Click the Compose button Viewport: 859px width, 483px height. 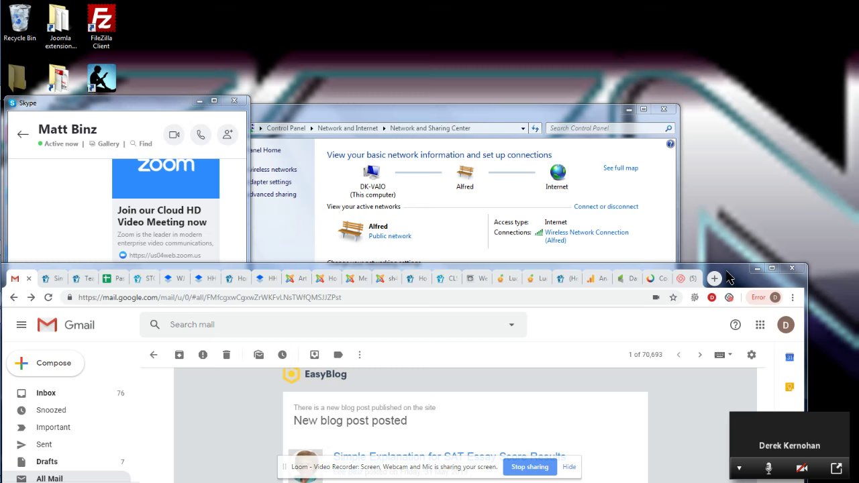tap(46, 363)
